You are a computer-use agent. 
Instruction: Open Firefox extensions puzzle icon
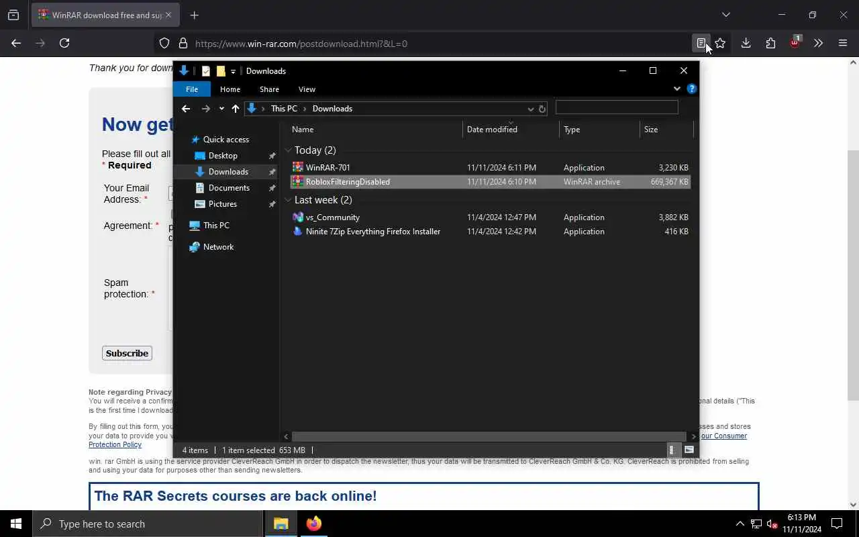coord(770,43)
